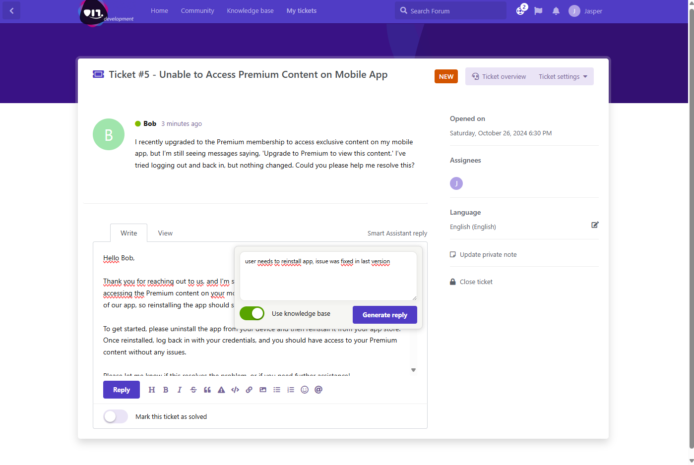Click Update private note

click(483, 254)
